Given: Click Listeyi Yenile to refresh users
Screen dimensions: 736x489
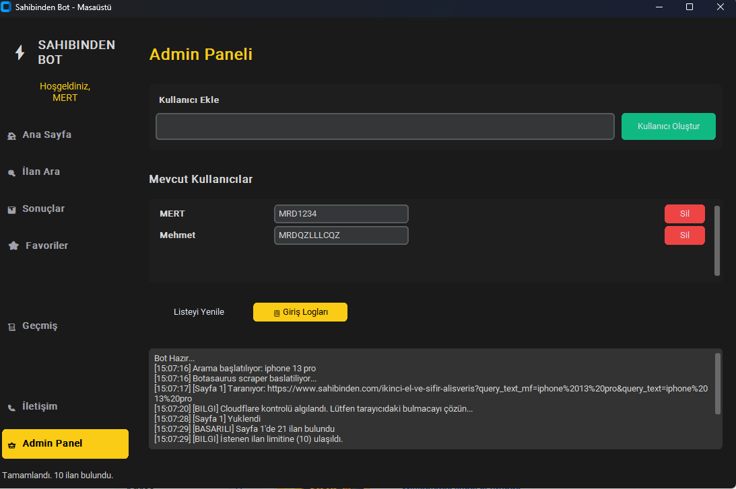Looking at the screenshot, I should (x=199, y=312).
